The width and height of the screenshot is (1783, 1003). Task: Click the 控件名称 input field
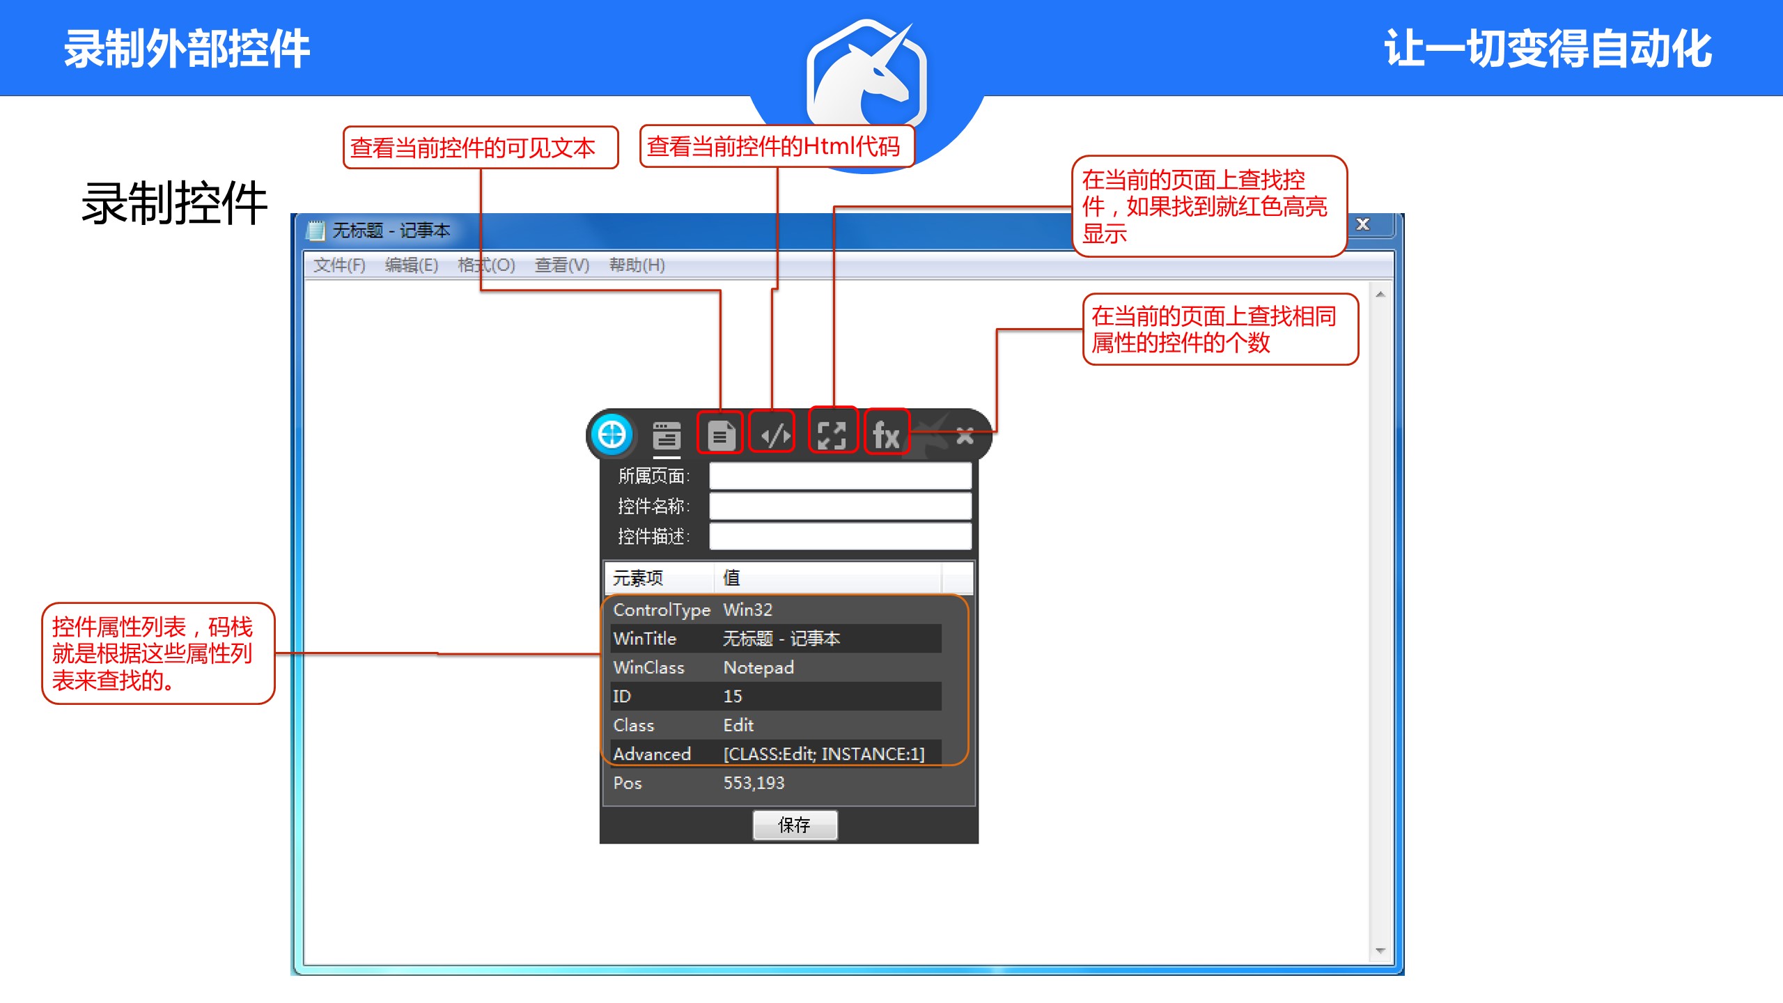[840, 506]
